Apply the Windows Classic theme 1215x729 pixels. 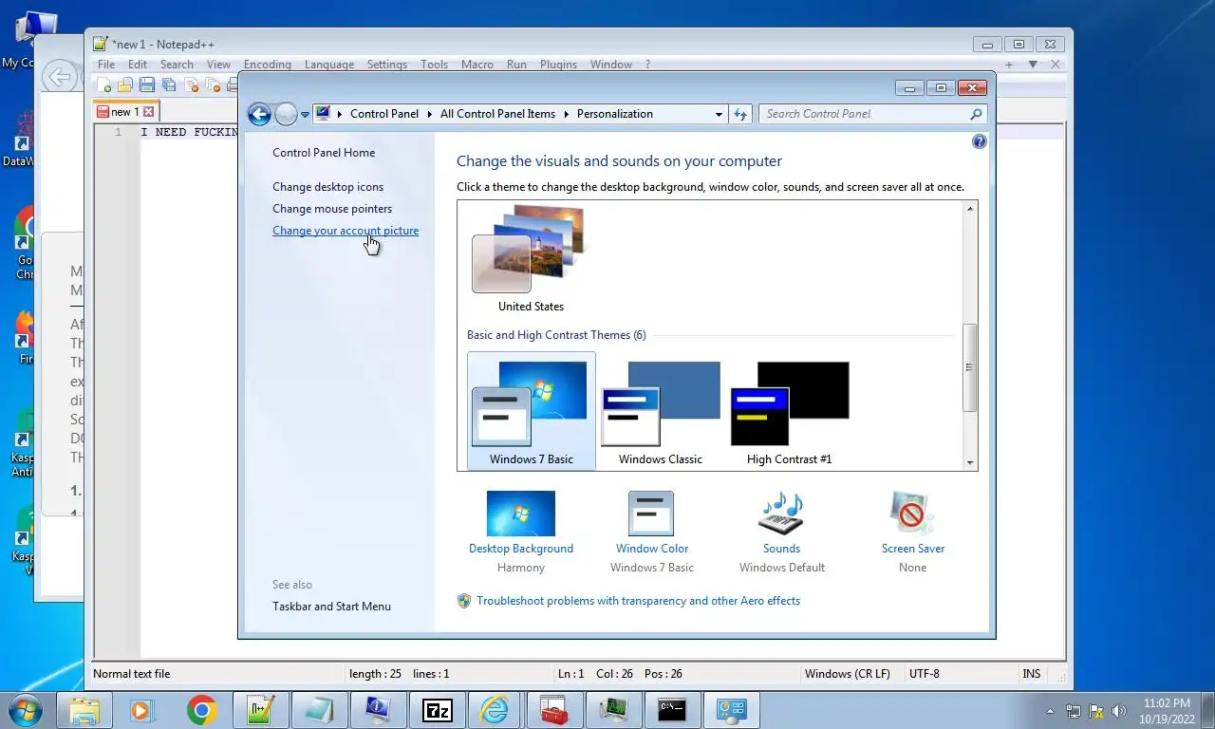click(x=661, y=412)
